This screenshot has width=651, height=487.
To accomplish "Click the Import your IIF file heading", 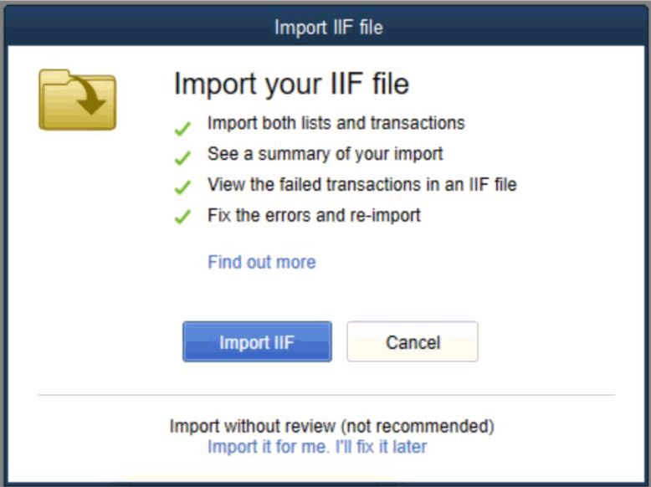I will 291,85.
